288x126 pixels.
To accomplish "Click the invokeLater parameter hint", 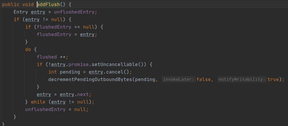I will coord(178,80).
